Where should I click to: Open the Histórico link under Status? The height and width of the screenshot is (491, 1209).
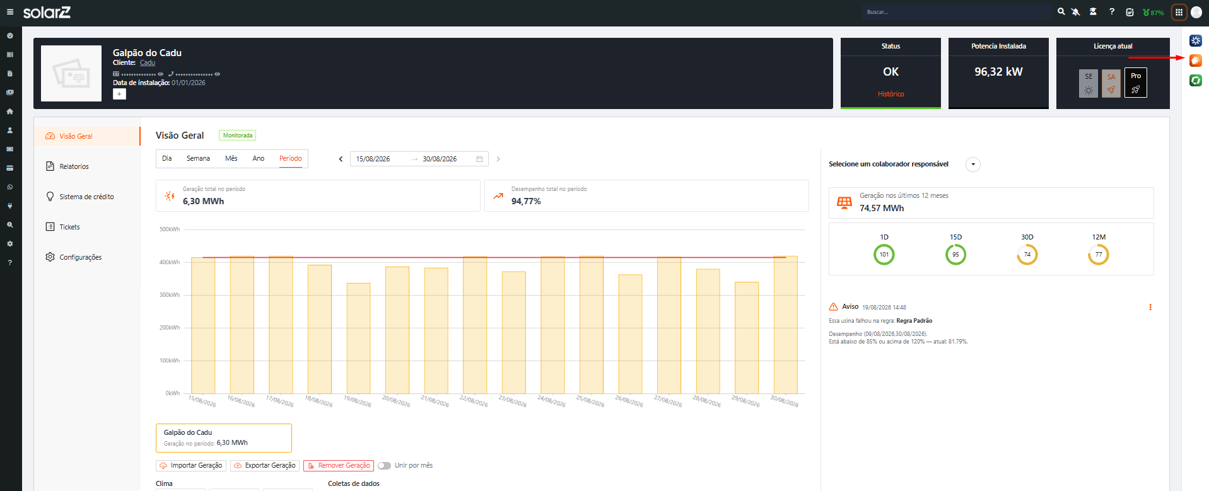tap(891, 94)
